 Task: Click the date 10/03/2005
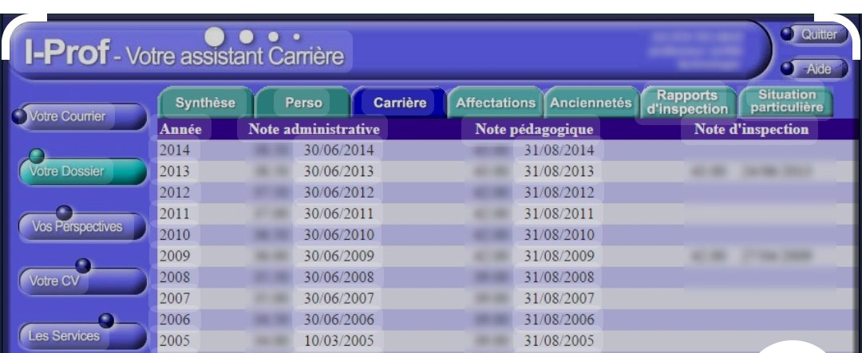pyautogui.click(x=338, y=341)
